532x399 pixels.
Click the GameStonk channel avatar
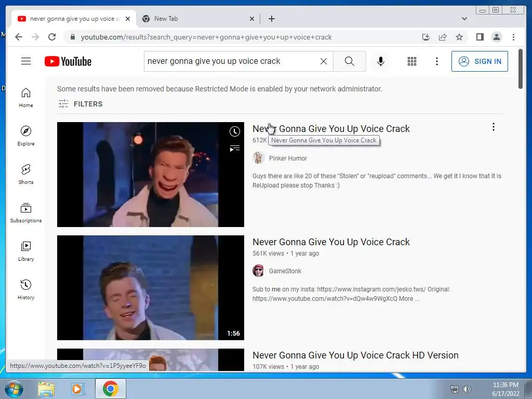point(258,271)
